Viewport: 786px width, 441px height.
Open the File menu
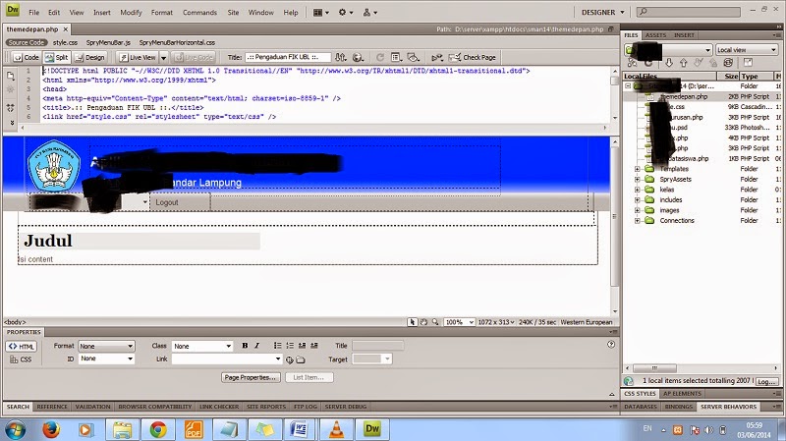point(34,13)
